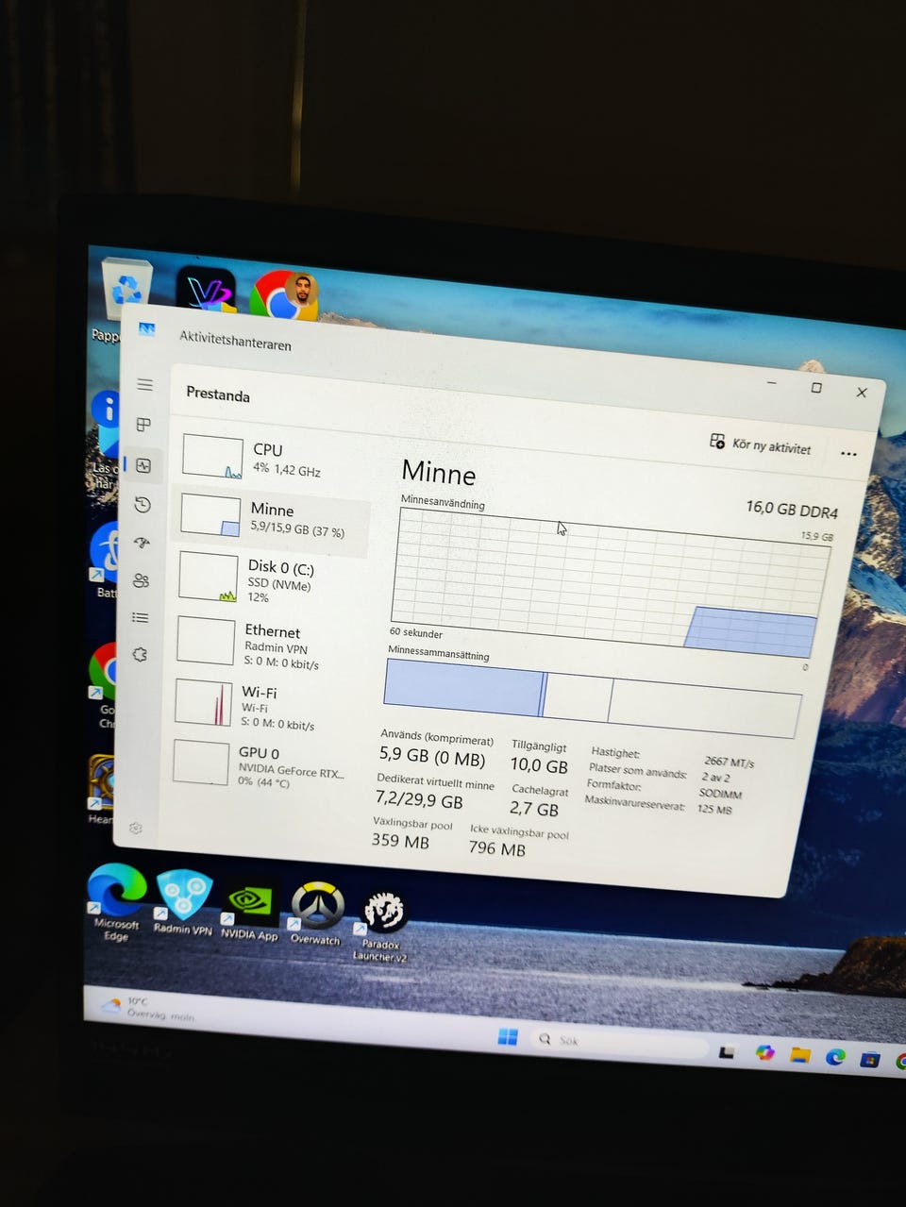Click the 'Kör ny aktivitet' button
The image size is (906, 1207).
[760, 444]
